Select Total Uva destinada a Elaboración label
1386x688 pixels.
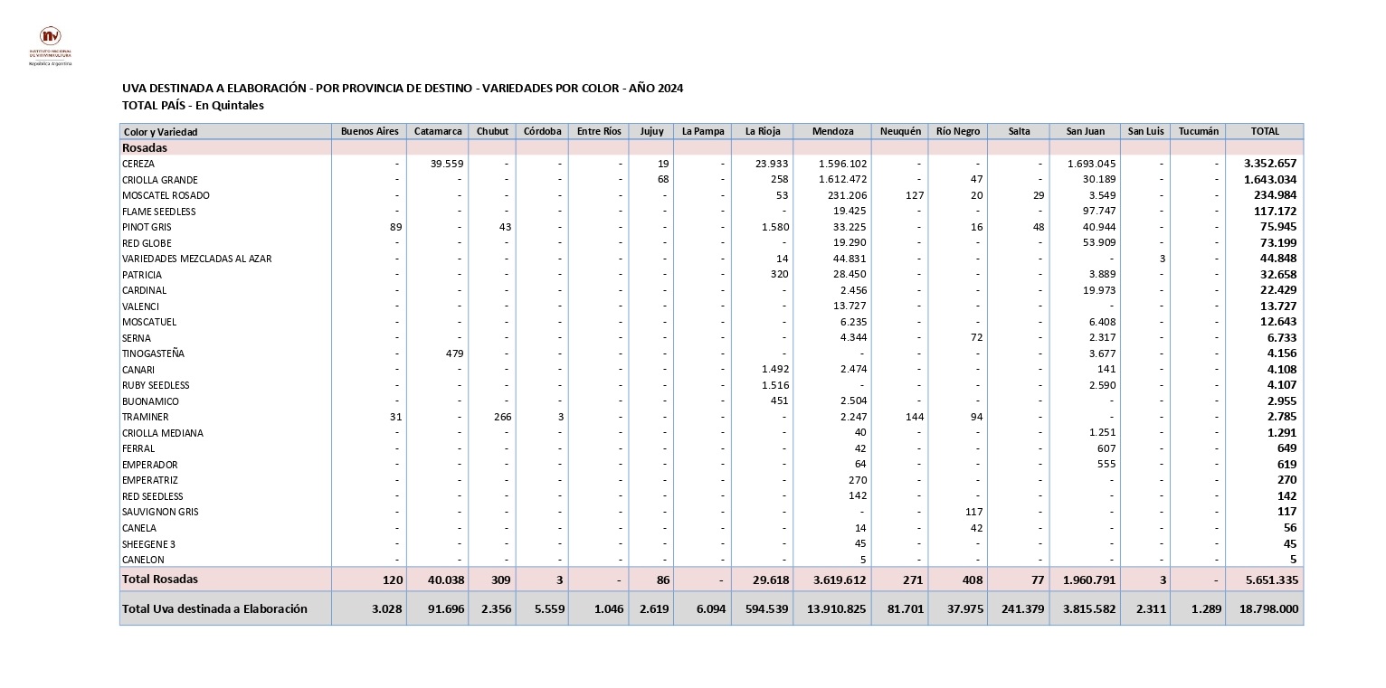coord(214,609)
